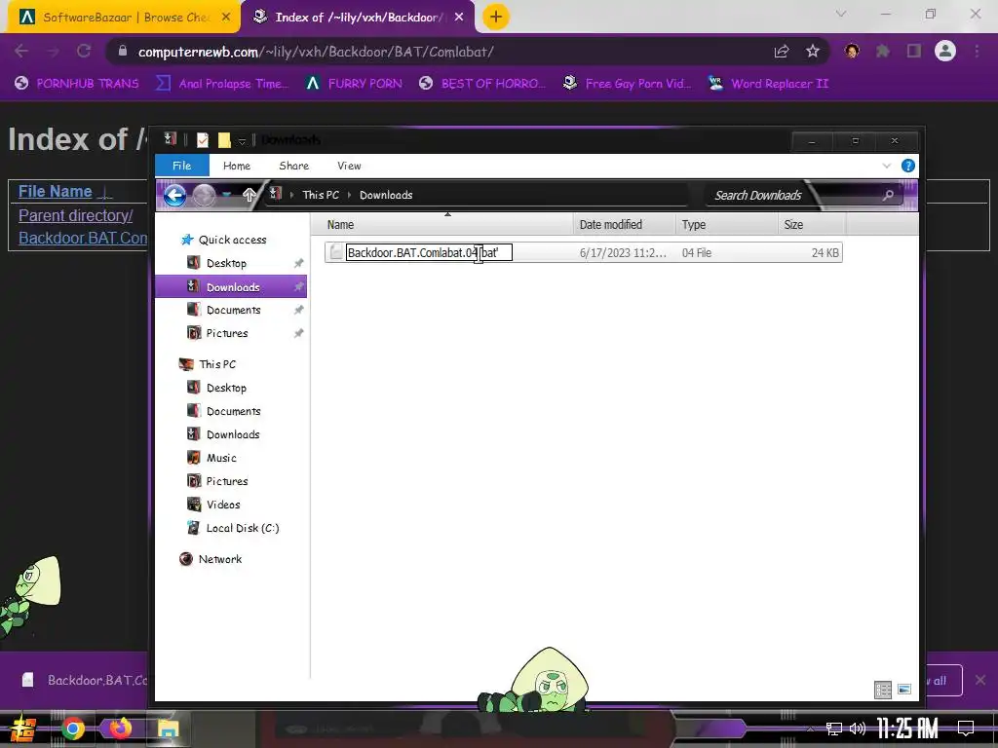Viewport: 998px width, 748px height.
Task: Open a new browser tab with plus button
Action: [x=496, y=17]
